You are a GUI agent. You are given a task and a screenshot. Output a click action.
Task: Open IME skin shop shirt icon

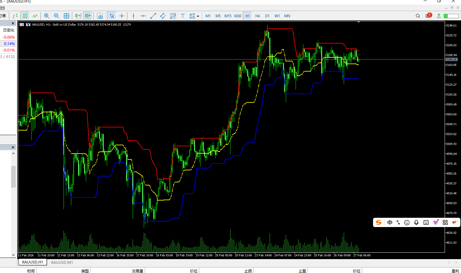pyautogui.click(x=436, y=222)
